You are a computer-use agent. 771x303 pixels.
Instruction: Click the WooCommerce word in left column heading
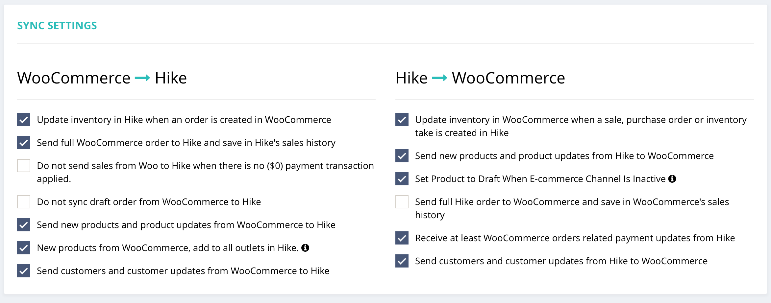(74, 78)
